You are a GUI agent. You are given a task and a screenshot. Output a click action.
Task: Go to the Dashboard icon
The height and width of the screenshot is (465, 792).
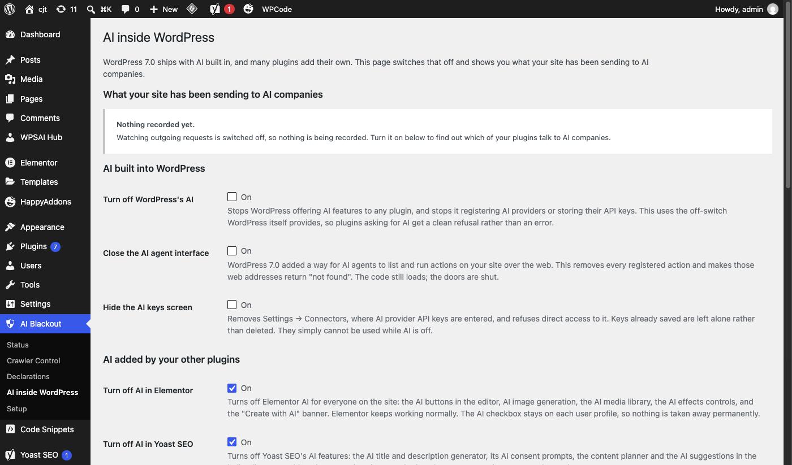point(10,34)
